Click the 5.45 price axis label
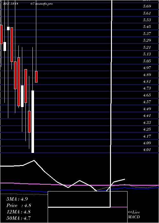The height and width of the screenshot is (223, 159). coord(147,27)
